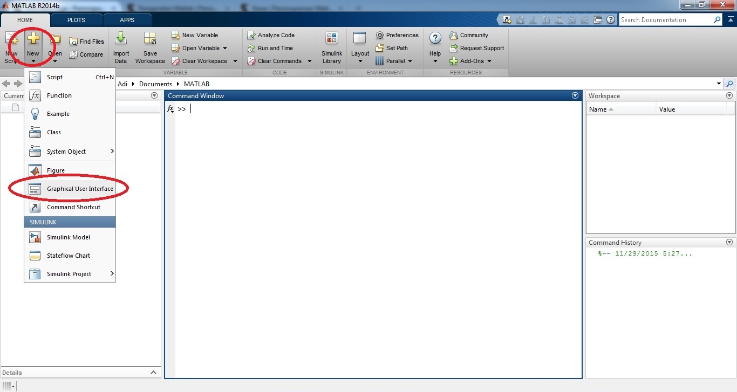737x392 pixels.
Task: Choose Simulink Model in the menu
Action: pyautogui.click(x=69, y=237)
